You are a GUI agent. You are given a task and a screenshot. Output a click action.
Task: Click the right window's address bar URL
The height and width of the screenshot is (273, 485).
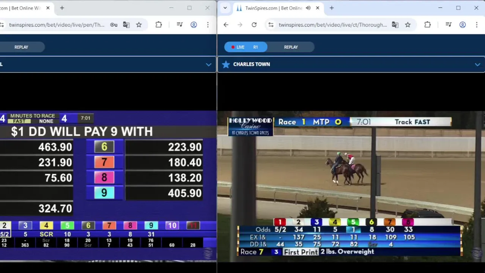coord(333,25)
